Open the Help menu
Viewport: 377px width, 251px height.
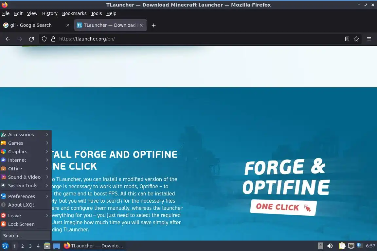coord(111,13)
